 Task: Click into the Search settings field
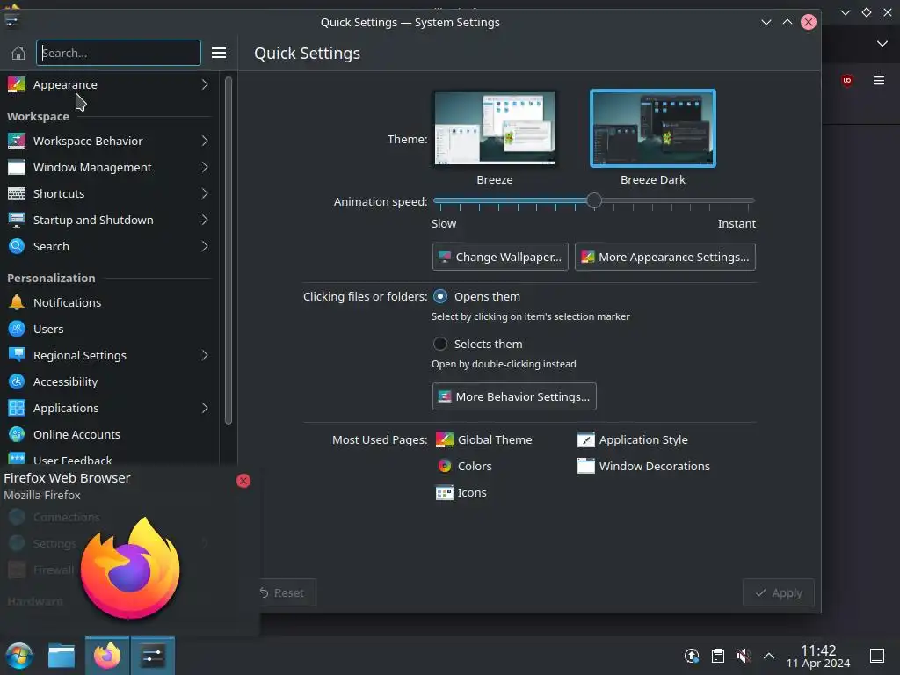[119, 53]
